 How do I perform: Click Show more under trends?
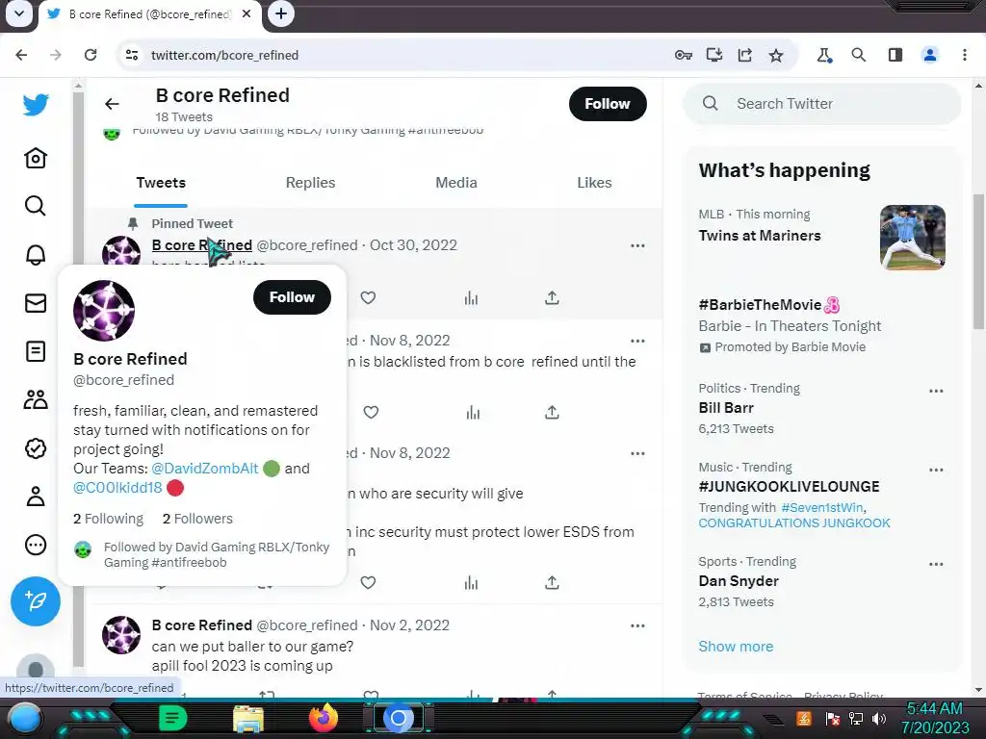[x=736, y=646]
